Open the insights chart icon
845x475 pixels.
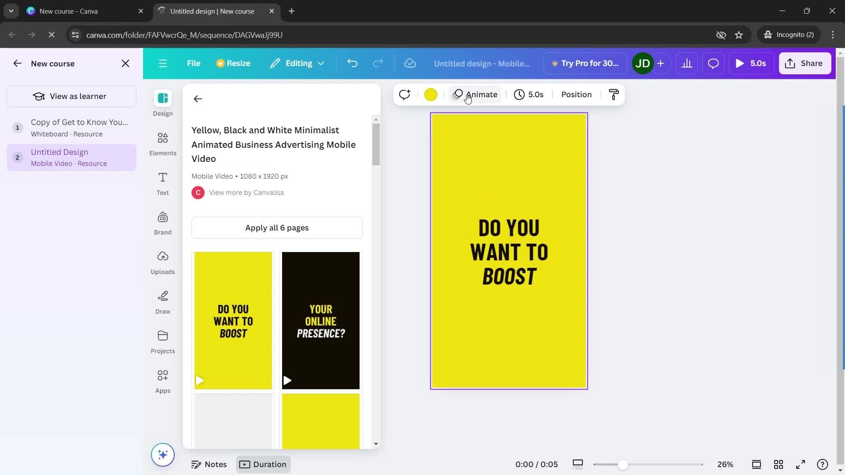(x=687, y=63)
